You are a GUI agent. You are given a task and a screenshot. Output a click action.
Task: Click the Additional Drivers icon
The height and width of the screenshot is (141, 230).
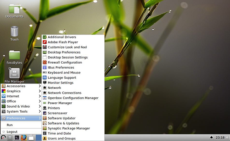point(44,37)
